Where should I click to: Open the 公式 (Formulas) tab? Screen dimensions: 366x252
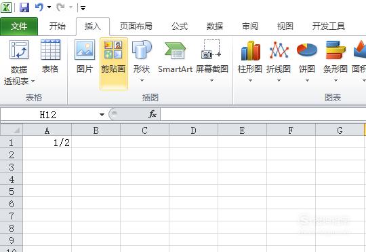point(179,26)
